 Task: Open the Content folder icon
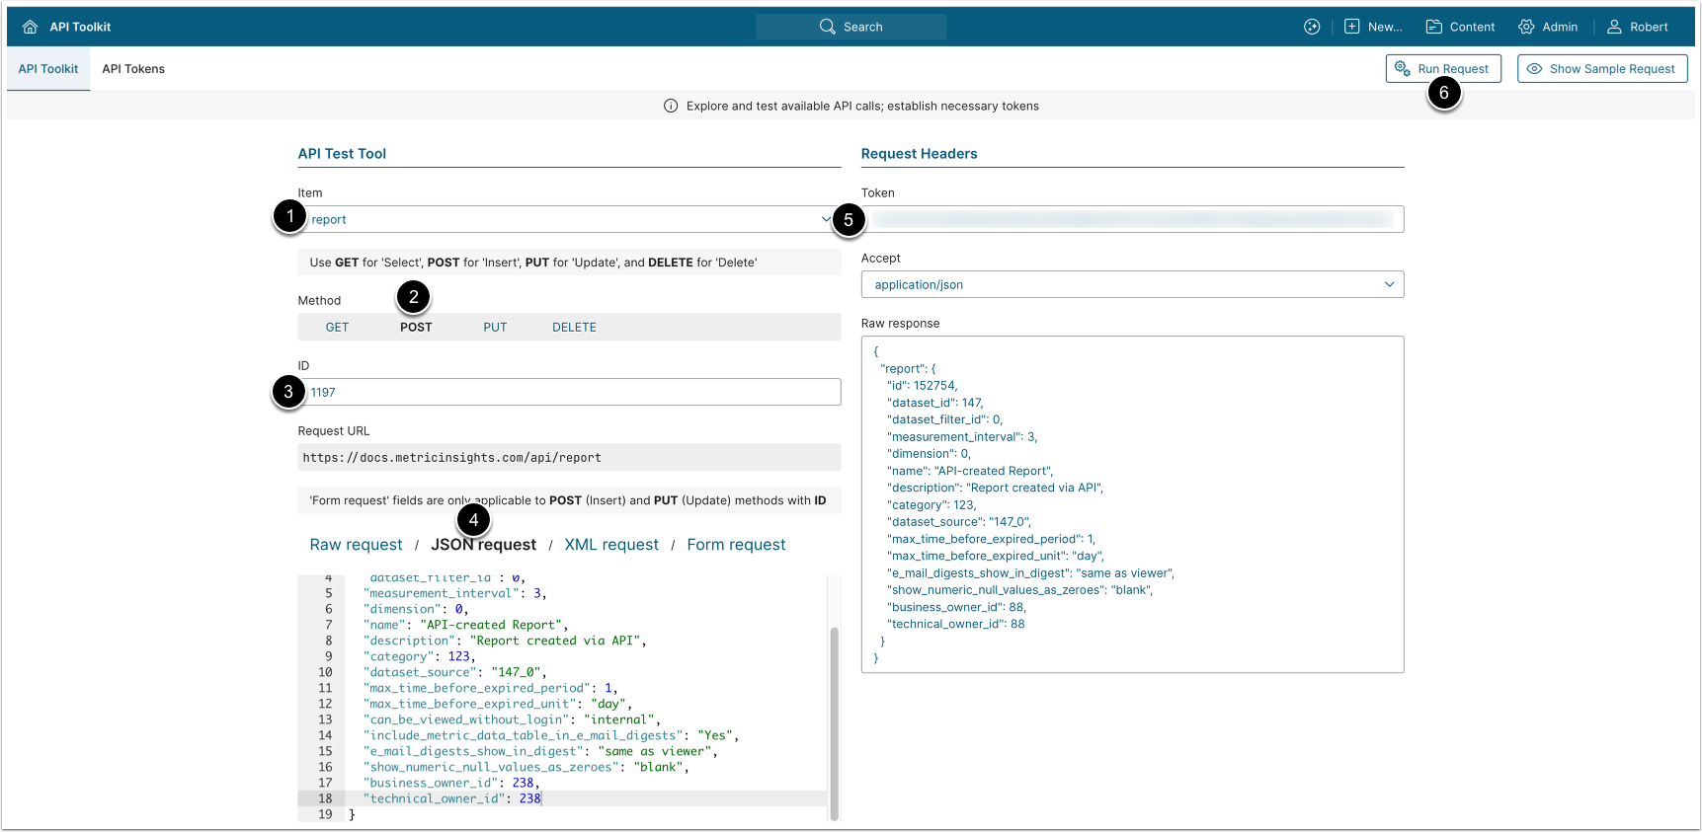click(1433, 27)
